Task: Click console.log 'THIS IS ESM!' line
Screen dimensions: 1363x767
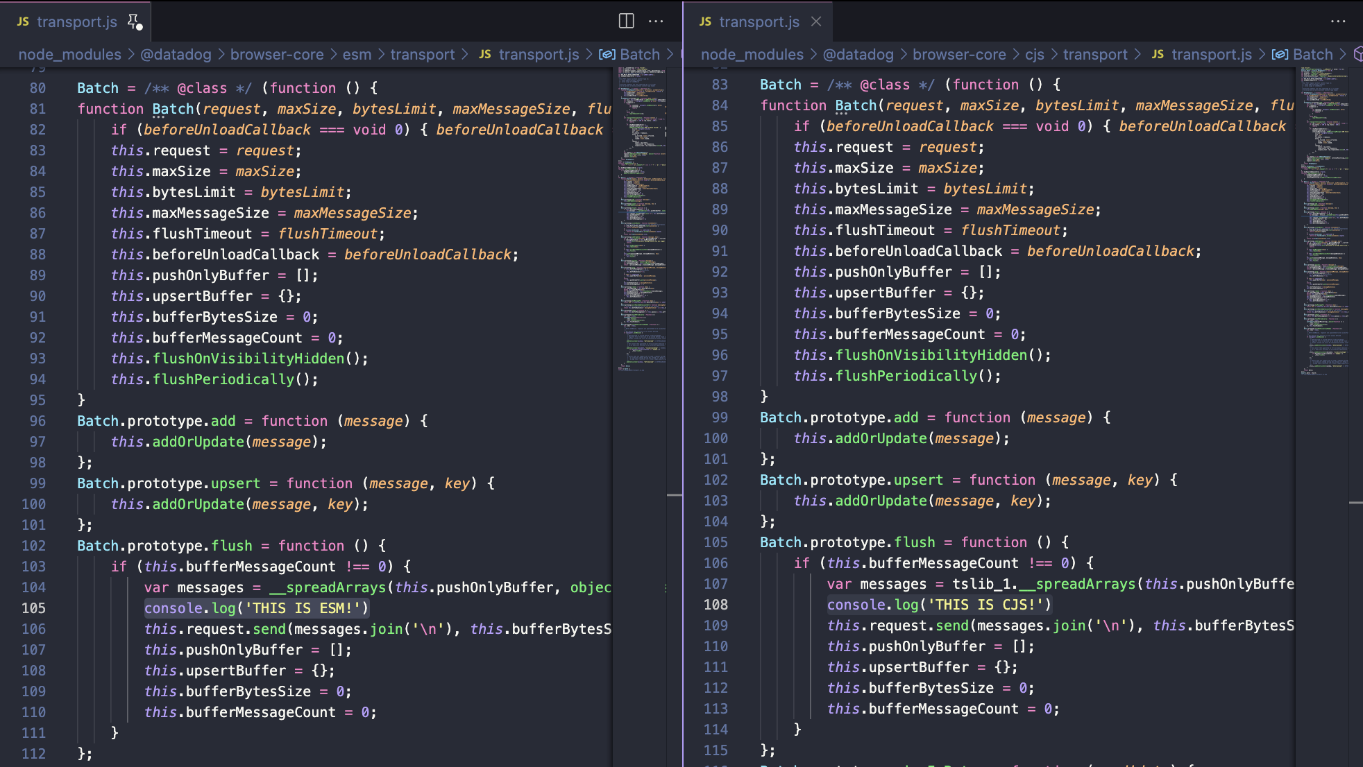Action: [x=256, y=608]
